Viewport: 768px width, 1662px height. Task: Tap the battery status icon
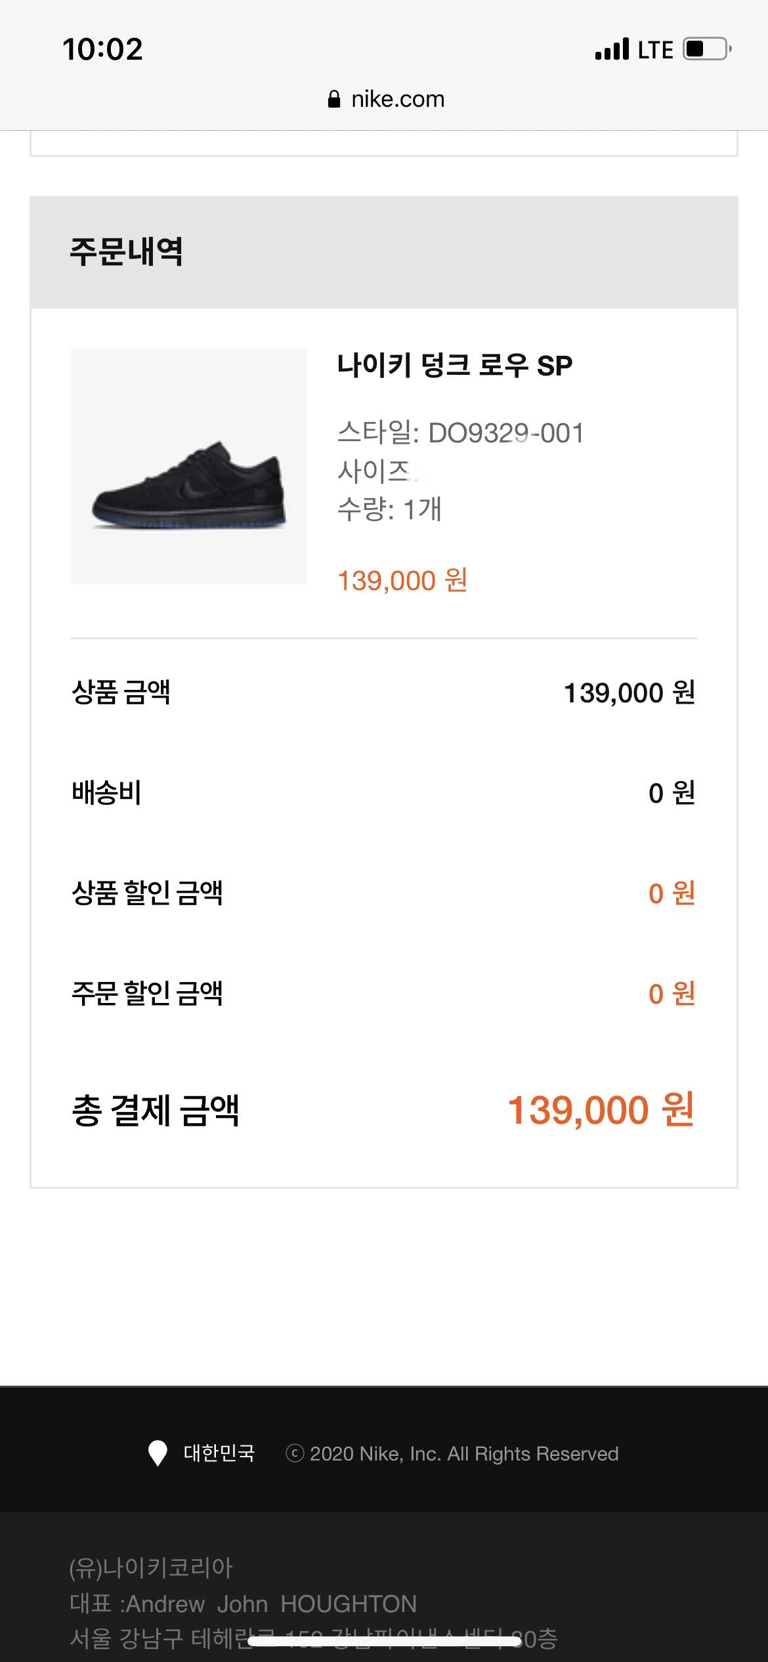(x=707, y=49)
